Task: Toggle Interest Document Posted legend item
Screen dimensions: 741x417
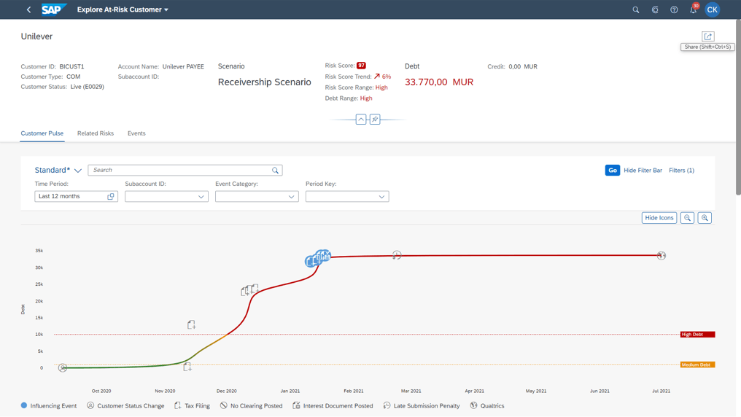Action: coord(333,405)
